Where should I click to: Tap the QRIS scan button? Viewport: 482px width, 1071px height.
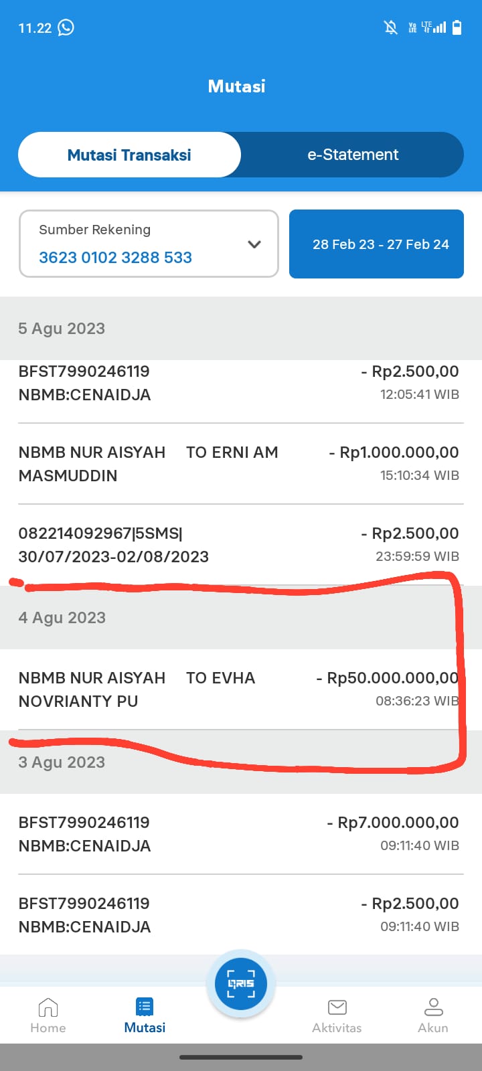pos(241,983)
